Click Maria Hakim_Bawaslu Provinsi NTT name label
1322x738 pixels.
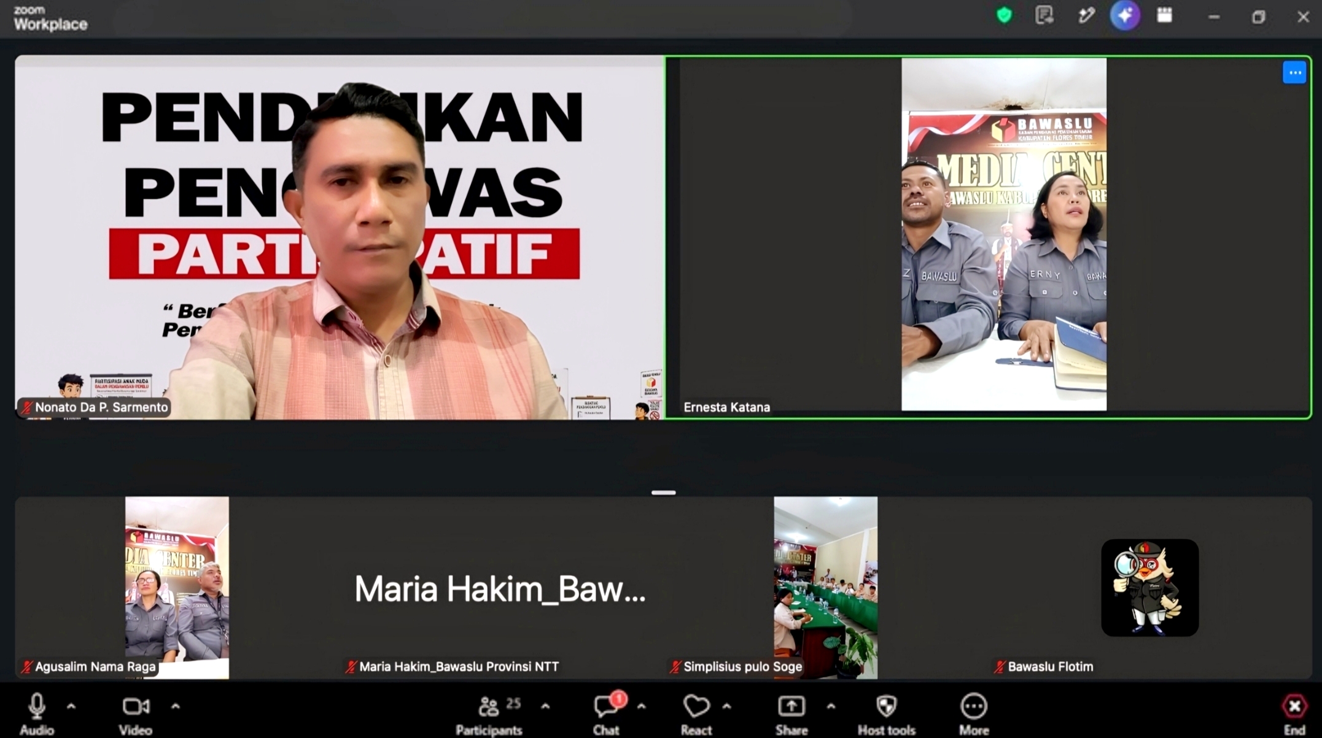point(459,667)
